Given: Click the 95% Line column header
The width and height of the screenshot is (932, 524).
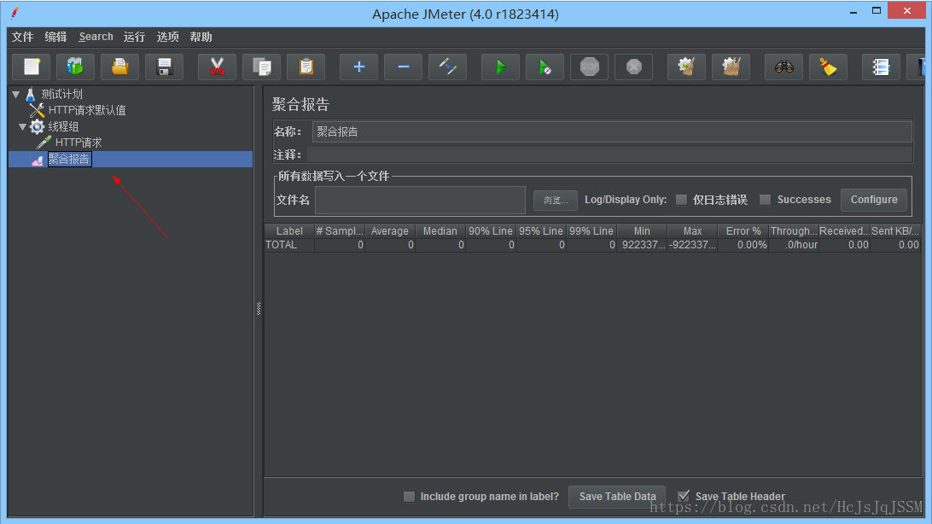Looking at the screenshot, I should [x=541, y=231].
